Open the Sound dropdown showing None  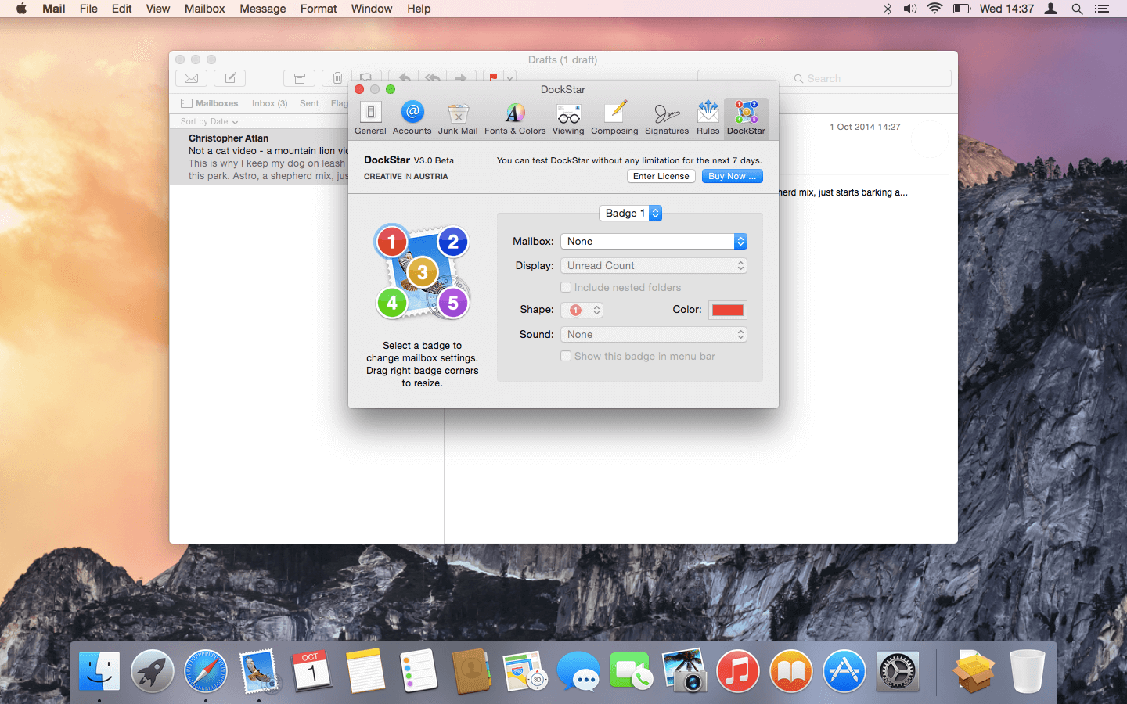coord(654,334)
